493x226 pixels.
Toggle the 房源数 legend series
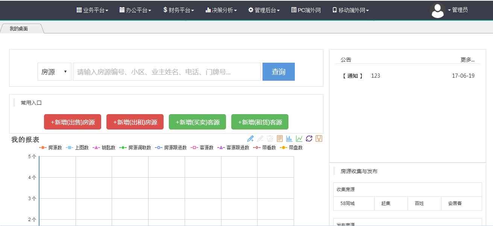(x=51, y=148)
